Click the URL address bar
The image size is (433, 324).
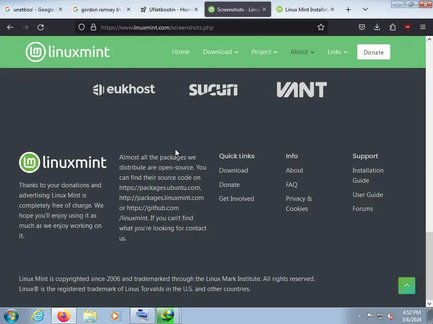tap(201, 27)
